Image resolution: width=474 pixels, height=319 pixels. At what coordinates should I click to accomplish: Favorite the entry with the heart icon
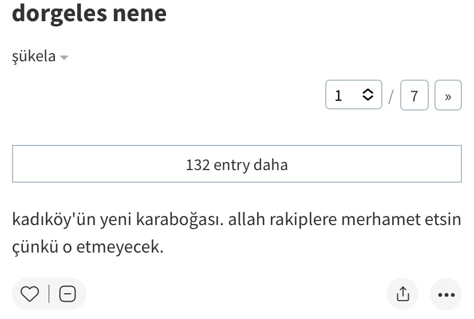click(x=30, y=294)
